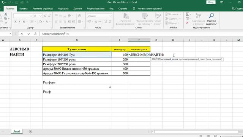Open Найти и выделить menu
This screenshot has height=137, width=243.
[x=211, y=19]
